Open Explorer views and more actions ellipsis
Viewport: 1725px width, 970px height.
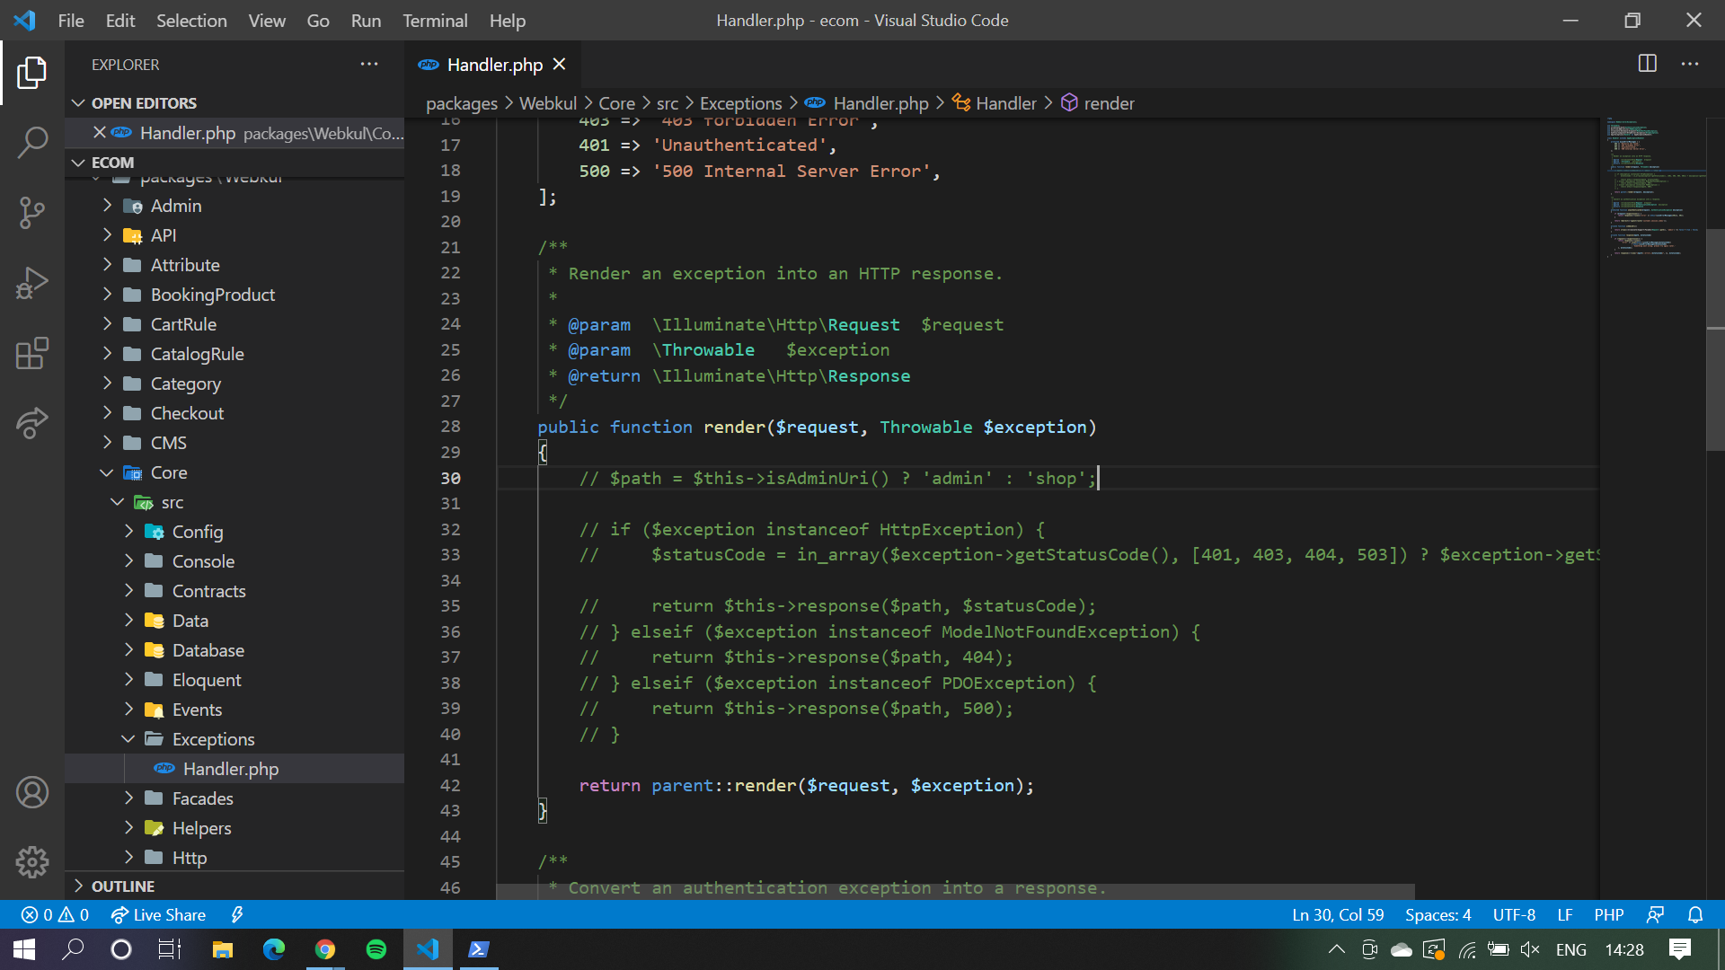[369, 65]
